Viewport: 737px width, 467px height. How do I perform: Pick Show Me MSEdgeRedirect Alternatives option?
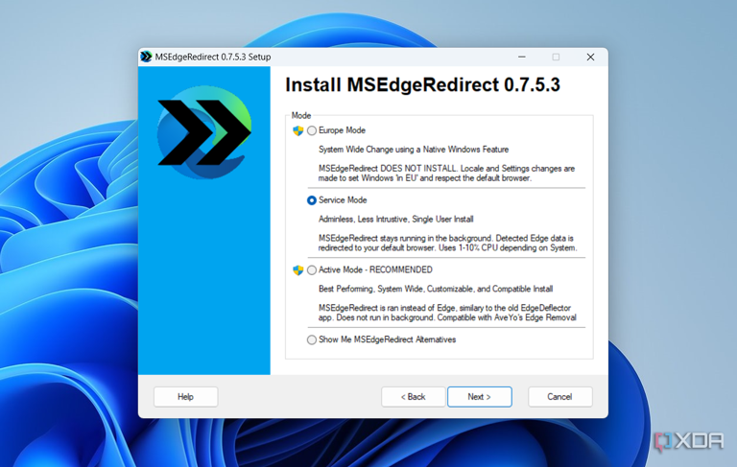(312, 339)
